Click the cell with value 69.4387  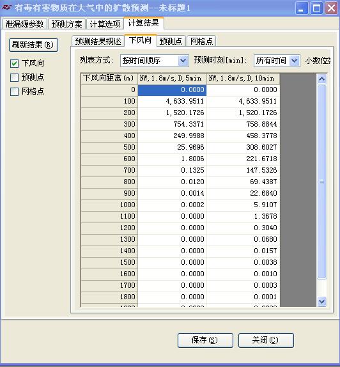pos(243,182)
